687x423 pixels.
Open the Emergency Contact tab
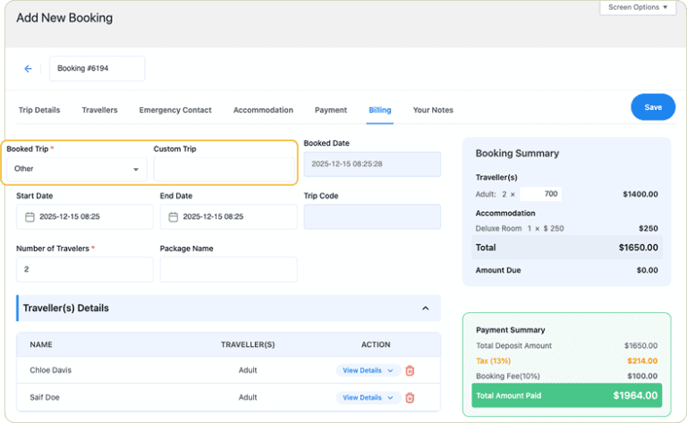pos(175,110)
